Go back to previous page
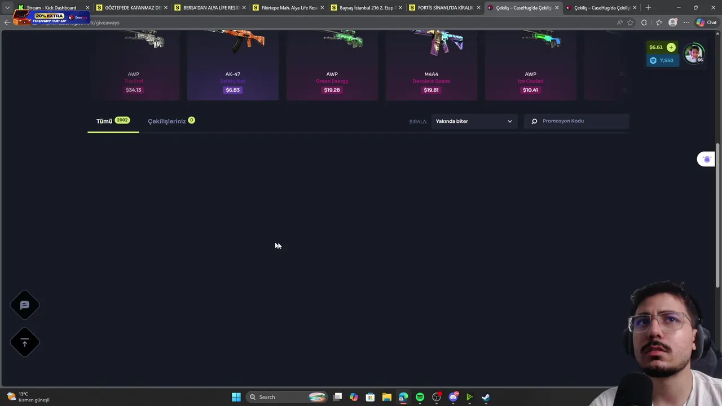722x406 pixels. [7, 23]
